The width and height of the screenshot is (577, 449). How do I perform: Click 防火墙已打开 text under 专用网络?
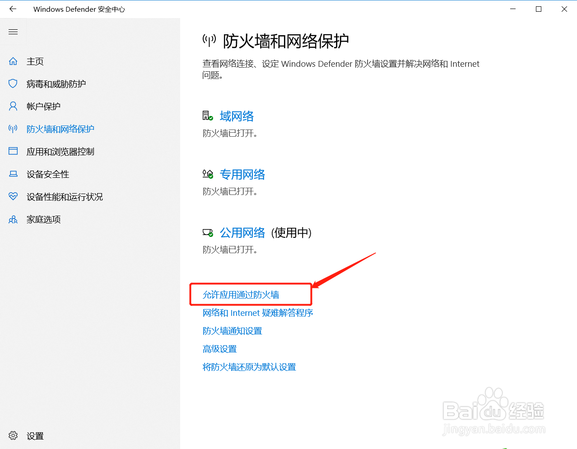pyautogui.click(x=230, y=192)
